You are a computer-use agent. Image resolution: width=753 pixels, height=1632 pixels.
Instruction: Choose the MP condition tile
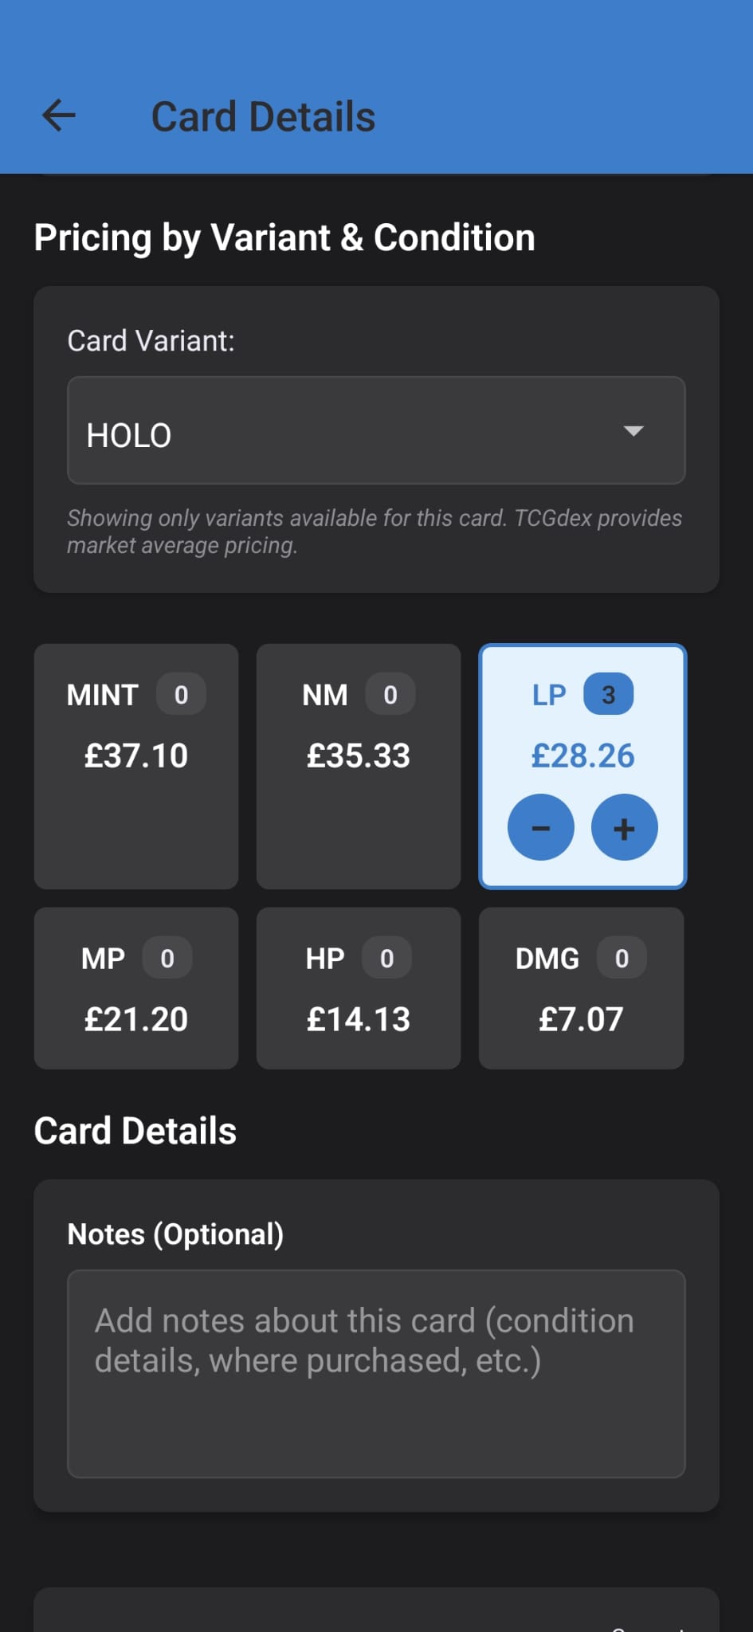point(135,988)
